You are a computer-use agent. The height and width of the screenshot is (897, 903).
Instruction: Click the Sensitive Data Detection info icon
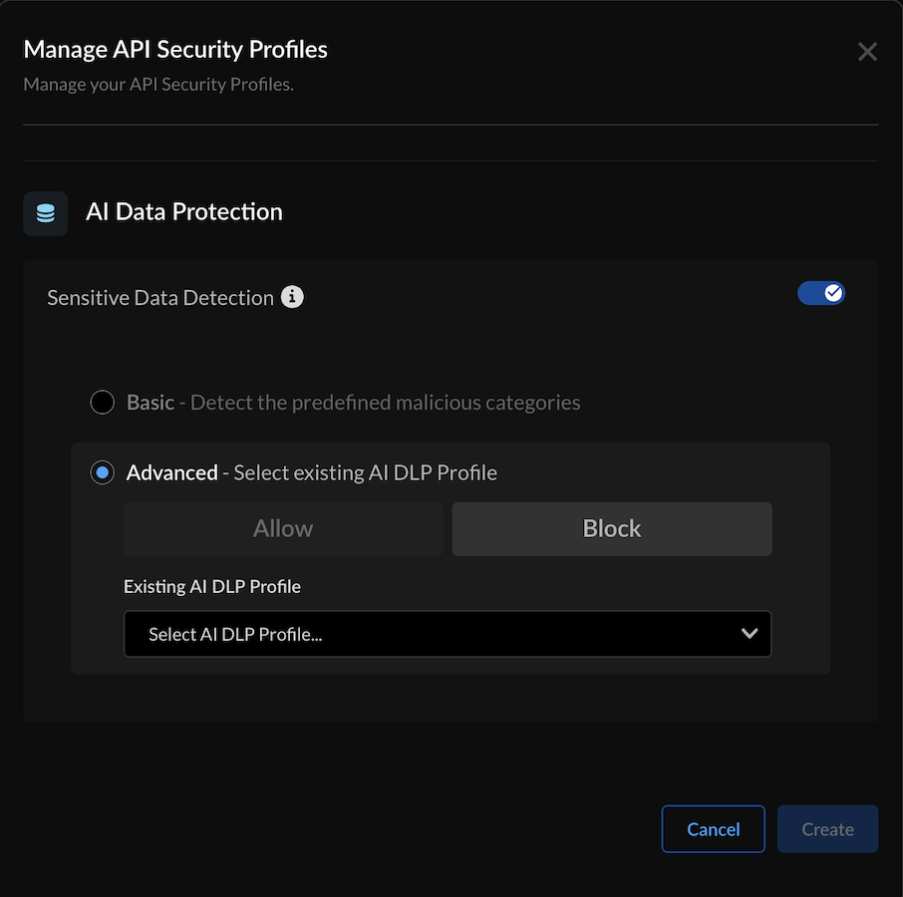point(292,297)
